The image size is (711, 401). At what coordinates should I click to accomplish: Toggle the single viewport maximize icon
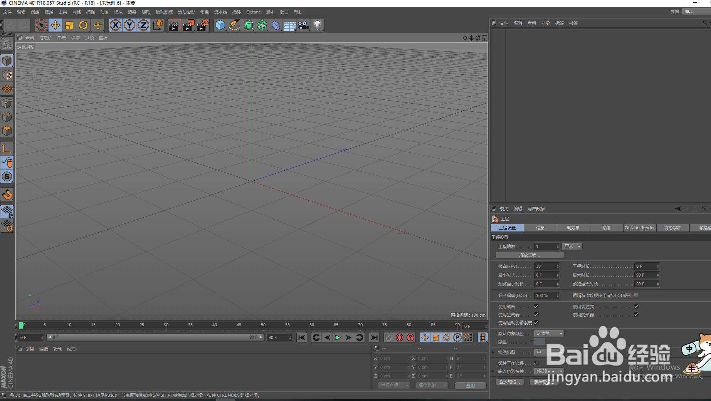pyautogui.click(x=484, y=38)
